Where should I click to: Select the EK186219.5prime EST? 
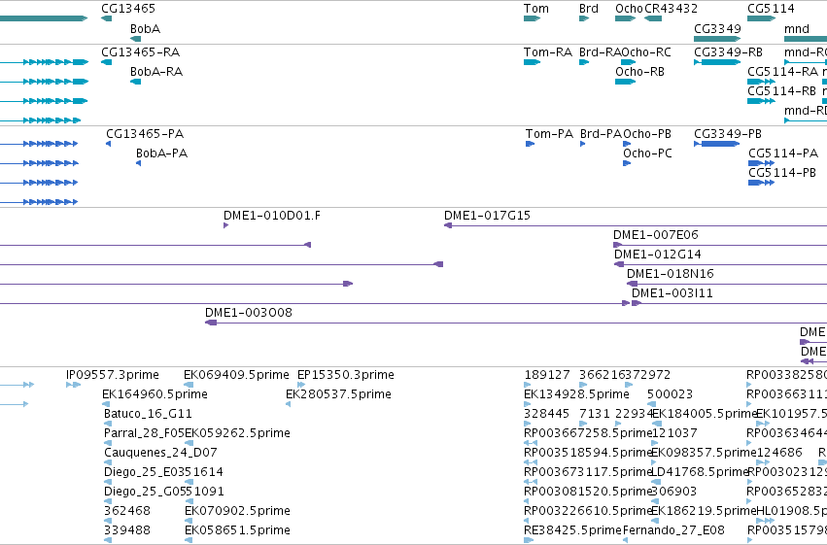(x=655, y=521)
